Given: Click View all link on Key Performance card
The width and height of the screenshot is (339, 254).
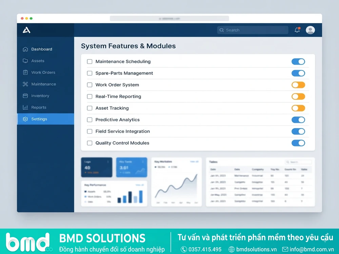Looking at the screenshot, I should point(140,185).
